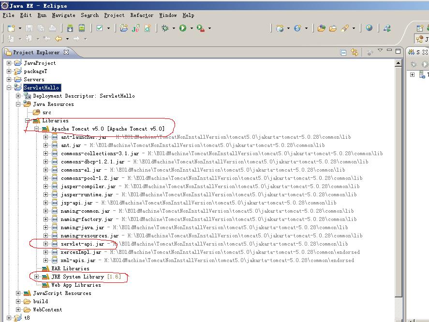Image resolution: width=429 pixels, height=322 pixels.
Task: Click the New Servlet icon
Action: [297, 28]
